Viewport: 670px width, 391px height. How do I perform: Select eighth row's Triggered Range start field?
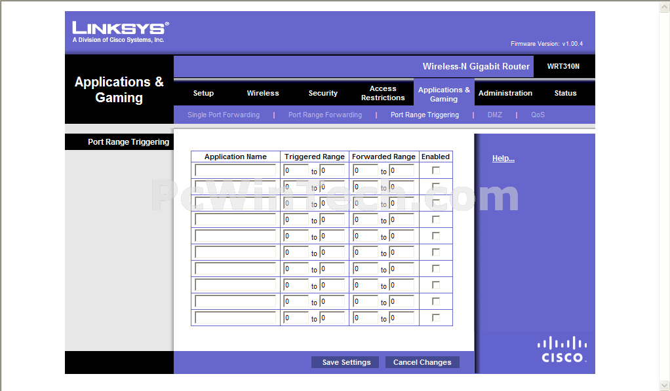(296, 285)
